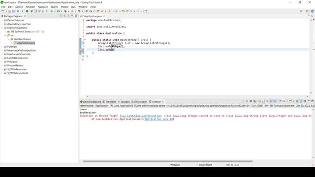Switch to the Problems tab

point(109,102)
